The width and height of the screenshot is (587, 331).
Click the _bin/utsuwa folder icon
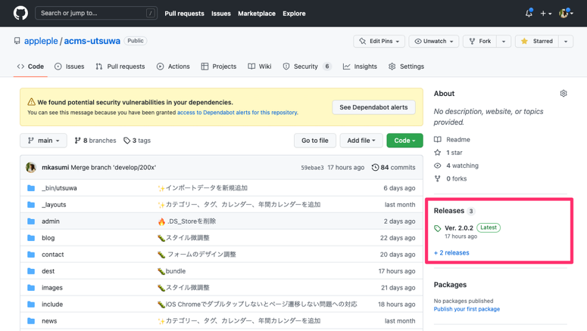pos(31,188)
